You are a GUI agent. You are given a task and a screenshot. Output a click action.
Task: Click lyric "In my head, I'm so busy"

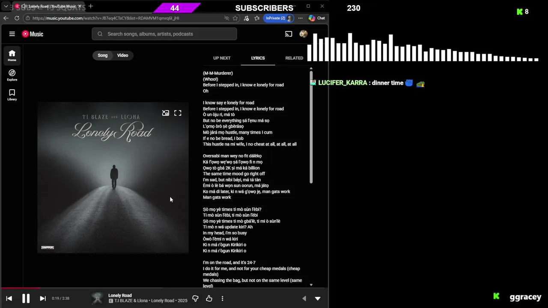pyautogui.click(x=225, y=233)
